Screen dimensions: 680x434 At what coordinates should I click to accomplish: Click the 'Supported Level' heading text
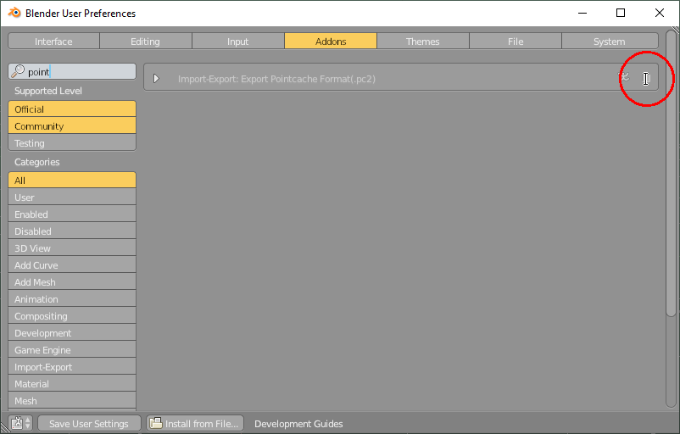pos(48,91)
